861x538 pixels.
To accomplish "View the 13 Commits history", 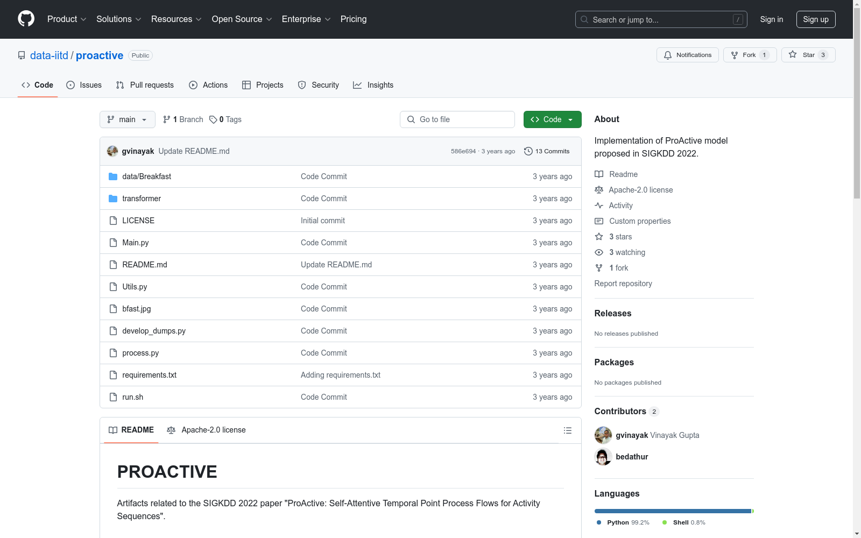I will pos(547,151).
